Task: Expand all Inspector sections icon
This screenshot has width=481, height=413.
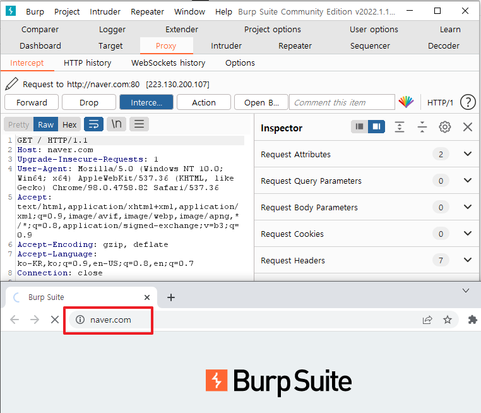Action: pos(400,127)
